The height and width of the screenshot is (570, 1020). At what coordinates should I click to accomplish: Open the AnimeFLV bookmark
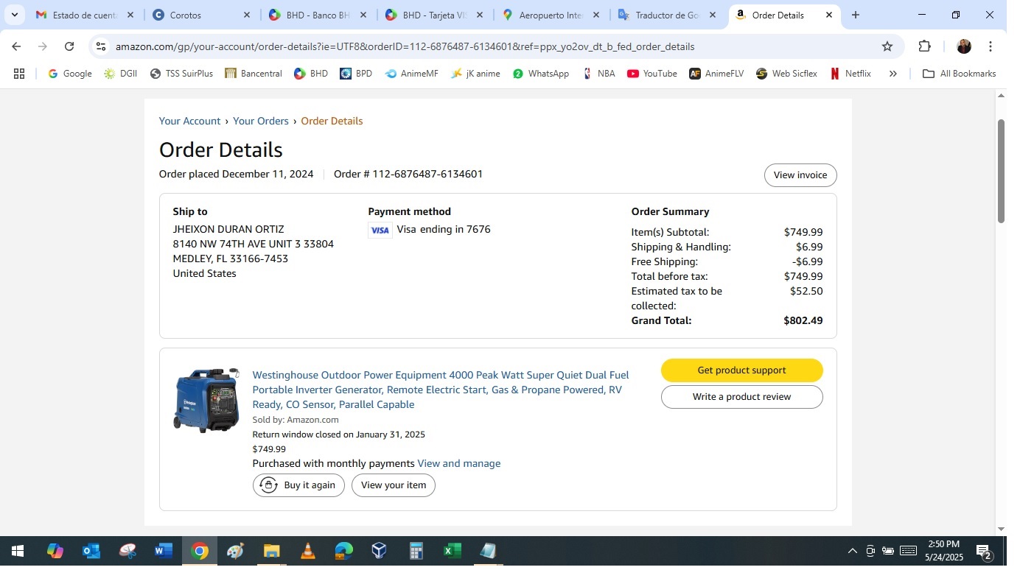716,74
